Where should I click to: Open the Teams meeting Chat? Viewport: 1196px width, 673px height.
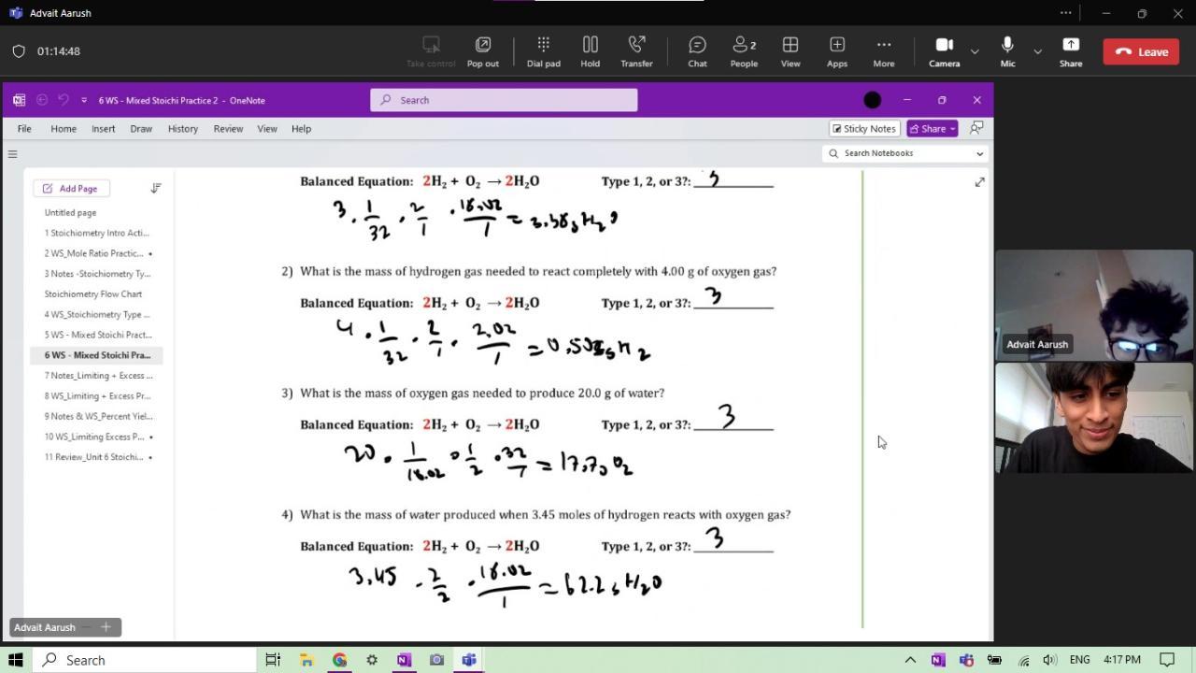pyautogui.click(x=697, y=51)
